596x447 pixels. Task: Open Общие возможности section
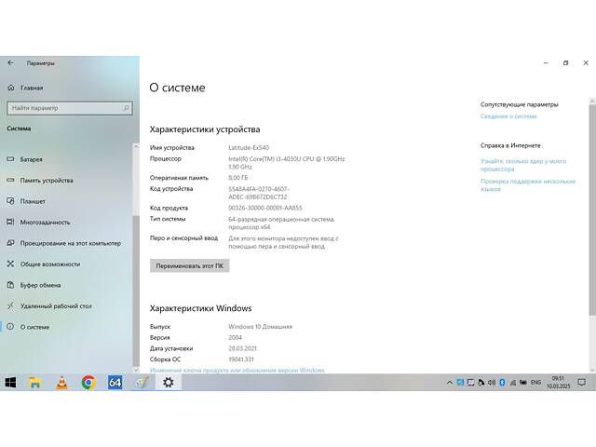tap(44, 264)
